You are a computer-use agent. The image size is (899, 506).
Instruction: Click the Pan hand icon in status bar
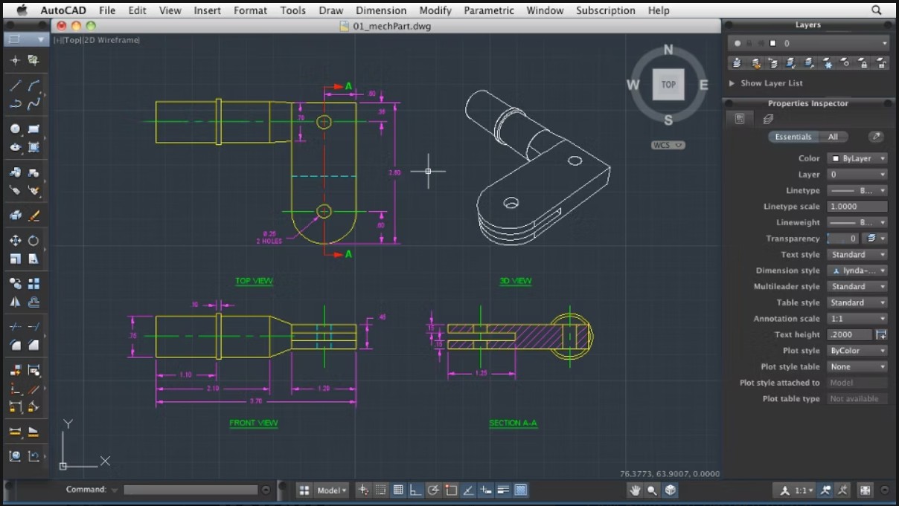tap(635, 490)
